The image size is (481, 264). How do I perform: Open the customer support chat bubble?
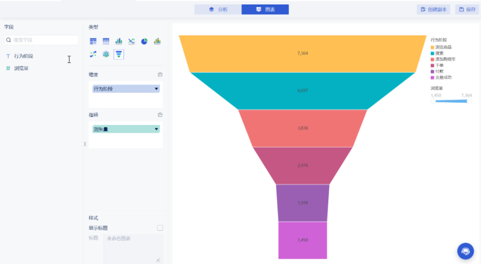465,251
